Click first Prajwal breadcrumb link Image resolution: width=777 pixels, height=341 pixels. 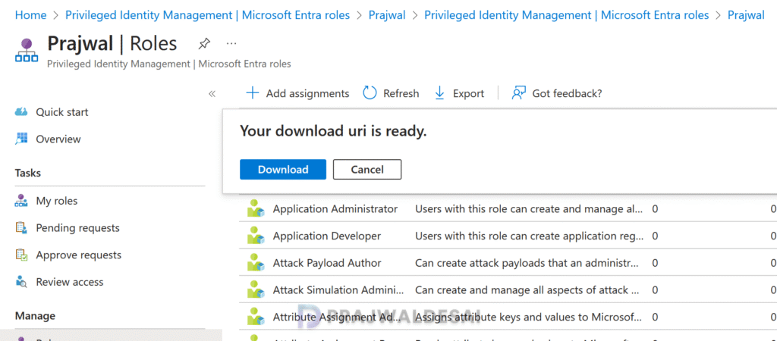(x=386, y=15)
